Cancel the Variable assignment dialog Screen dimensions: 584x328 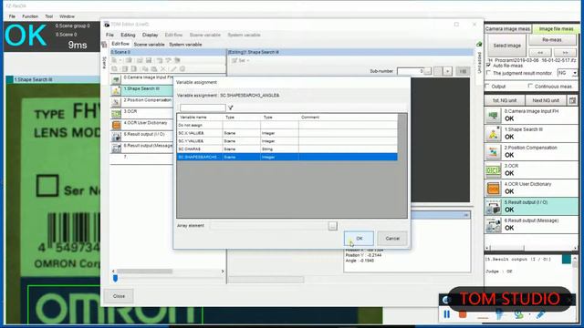(x=392, y=239)
